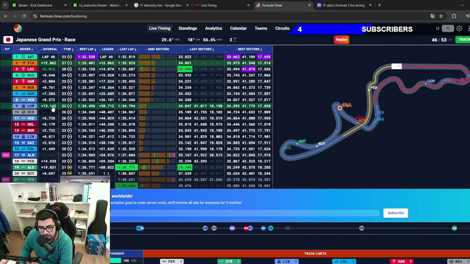Open the Live Timing nav tab
The image size is (470, 264).
pyautogui.click(x=160, y=28)
